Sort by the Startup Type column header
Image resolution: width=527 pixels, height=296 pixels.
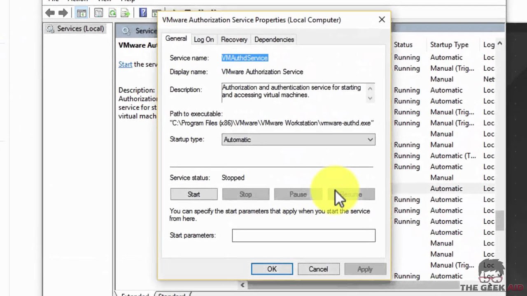tap(450, 45)
